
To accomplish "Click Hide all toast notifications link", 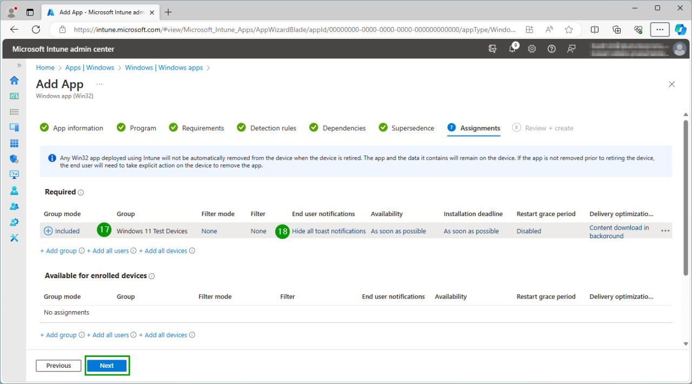I will click(329, 231).
